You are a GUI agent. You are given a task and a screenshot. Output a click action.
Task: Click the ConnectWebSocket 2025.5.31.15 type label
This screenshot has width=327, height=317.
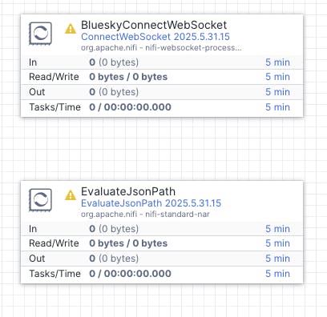155,37
